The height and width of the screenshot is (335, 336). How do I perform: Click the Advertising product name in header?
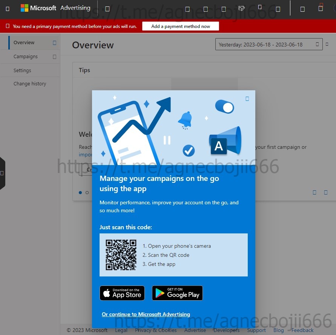pos(75,8)
